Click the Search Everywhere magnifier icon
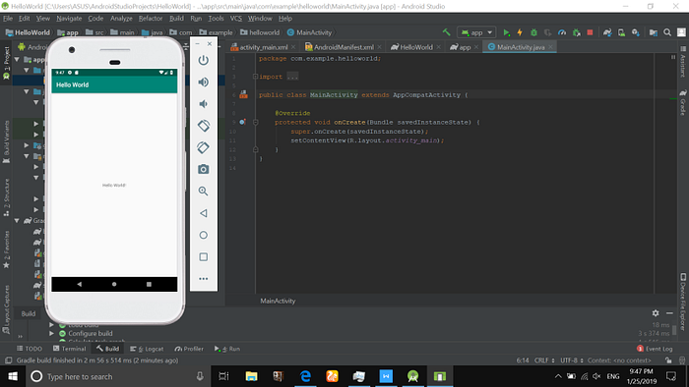Image resolution: width=689 pixels, height=387 pixels. (667, 32)
